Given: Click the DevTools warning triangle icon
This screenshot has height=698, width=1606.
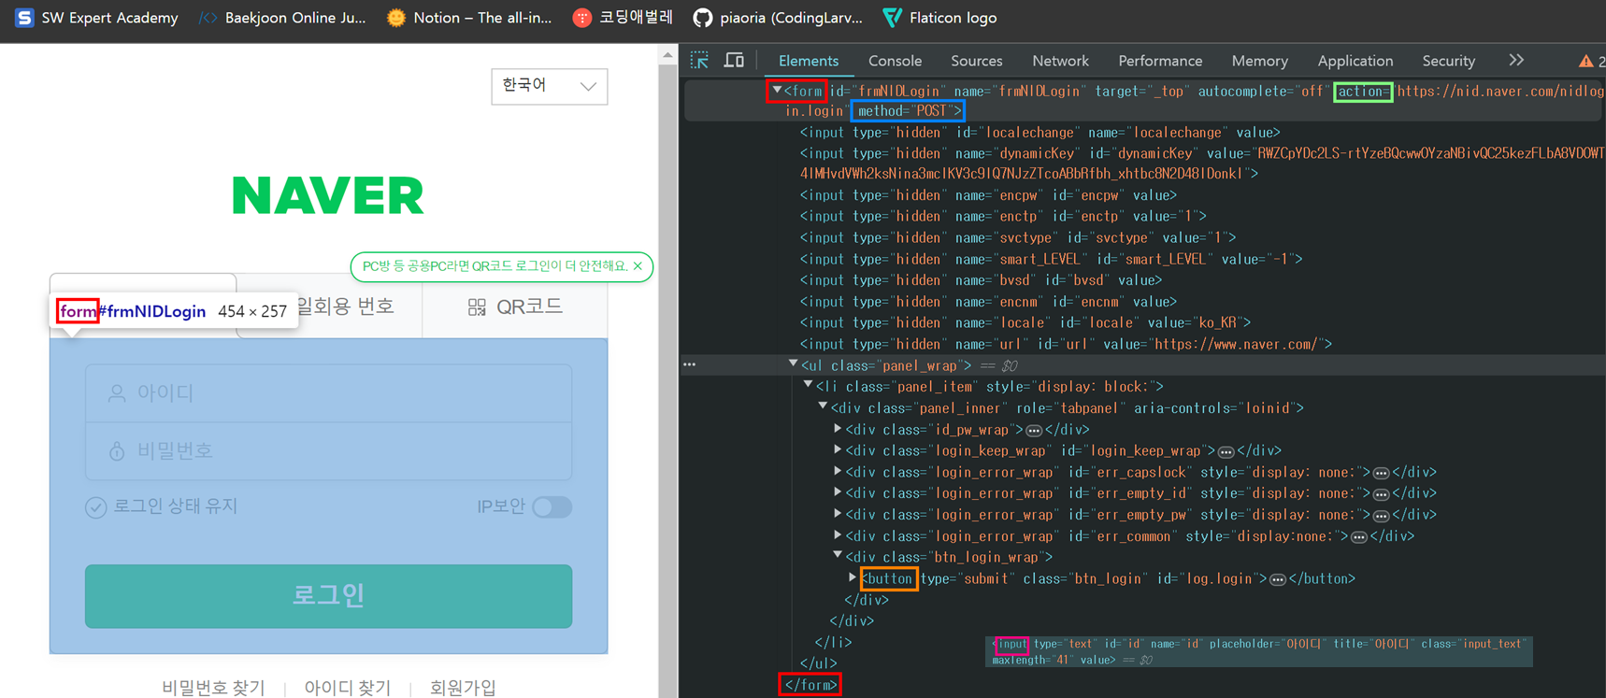Looking at the screenshot, I should pyautogui.click(x=1585, y=61).
